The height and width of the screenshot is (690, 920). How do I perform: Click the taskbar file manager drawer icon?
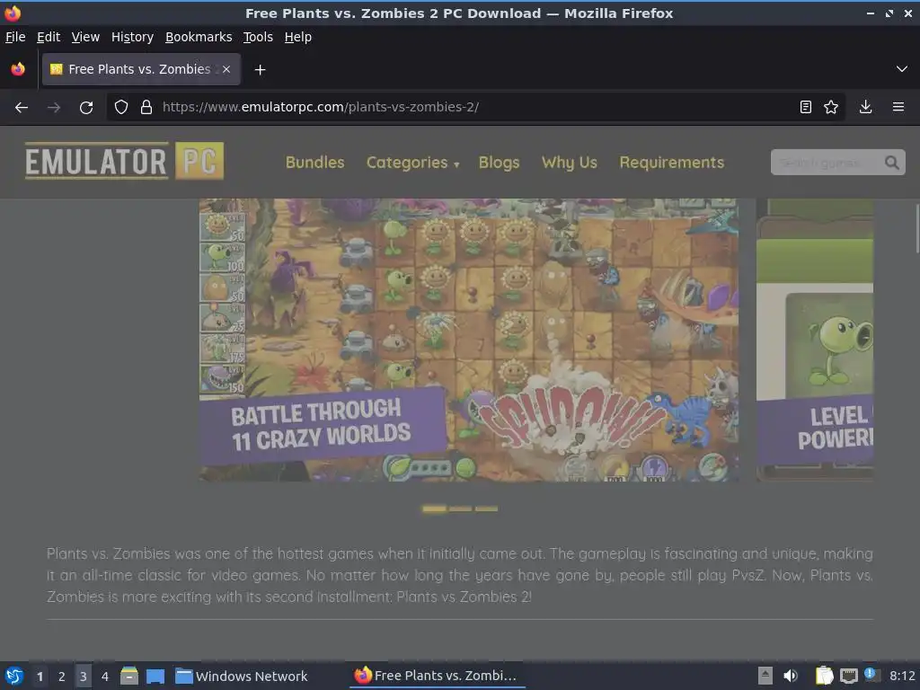point(129,676)
